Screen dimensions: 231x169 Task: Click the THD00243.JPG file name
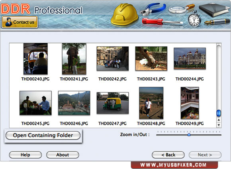point(151,79)
